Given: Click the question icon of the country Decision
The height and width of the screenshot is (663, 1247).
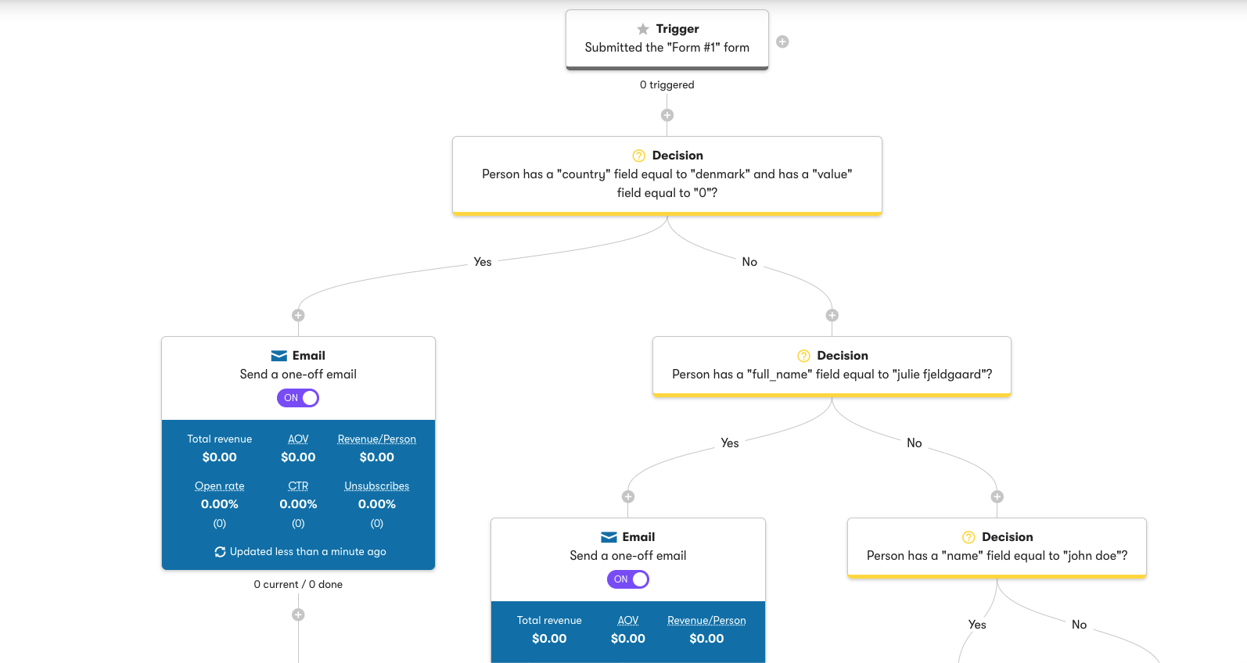Looking at the screenshot, I should click(639, 156).
